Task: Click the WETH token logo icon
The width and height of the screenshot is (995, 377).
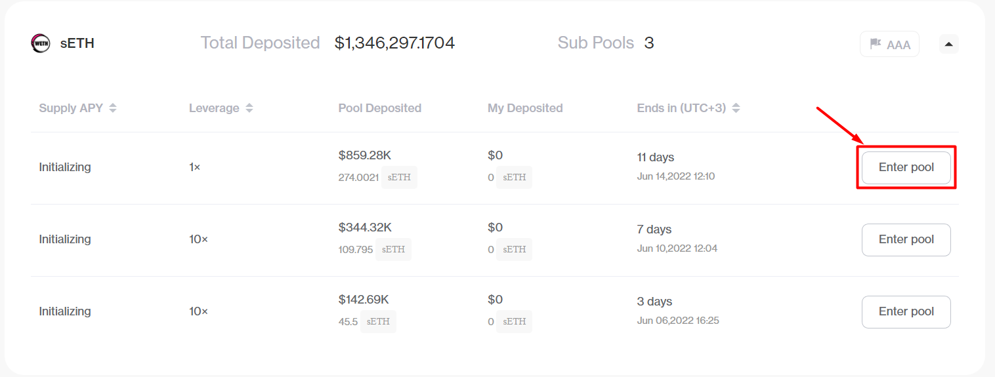Action: (x=40, y=43)
